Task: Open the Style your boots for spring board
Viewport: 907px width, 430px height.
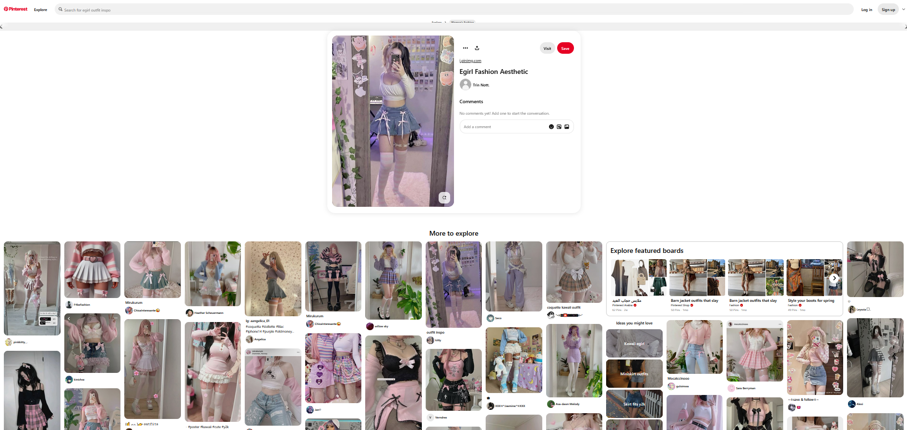Action: pyautogui.click(x=814, y=286)
